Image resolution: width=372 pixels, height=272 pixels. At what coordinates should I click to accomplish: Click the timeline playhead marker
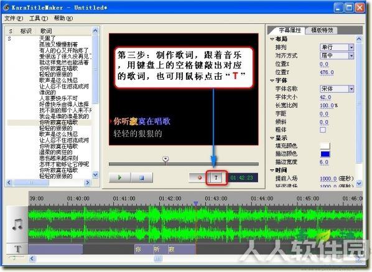(195, 204)
